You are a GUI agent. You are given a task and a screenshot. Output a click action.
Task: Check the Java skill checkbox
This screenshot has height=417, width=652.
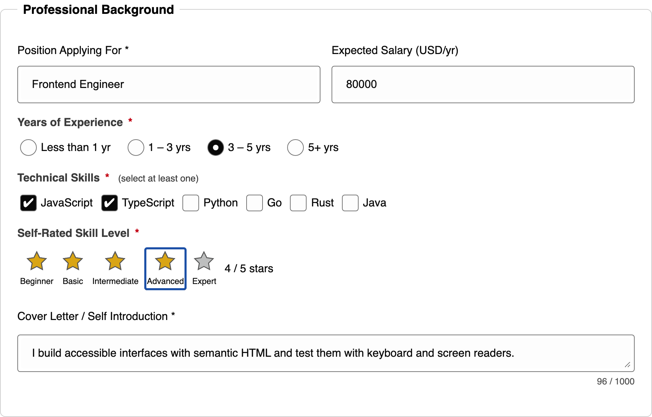(350, 203)
